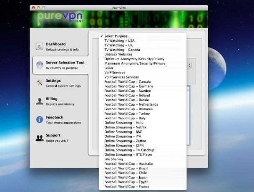Switch to the Settings tab
The width and height of the screenshot is (254, 192).
point(60,83)
